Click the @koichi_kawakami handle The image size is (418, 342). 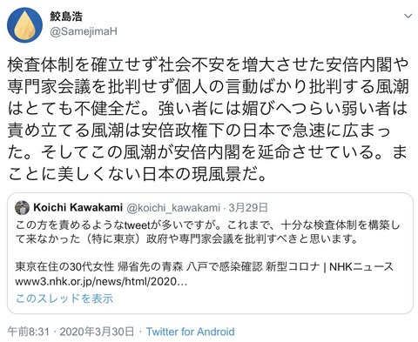click(x=173, y=208)
